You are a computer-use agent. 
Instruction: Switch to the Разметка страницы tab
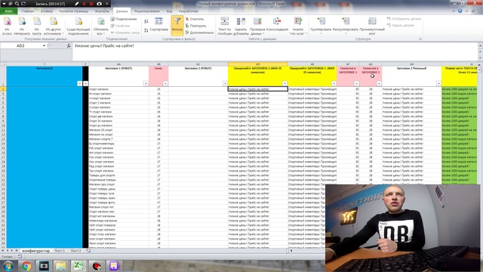(x=74, y=11)
